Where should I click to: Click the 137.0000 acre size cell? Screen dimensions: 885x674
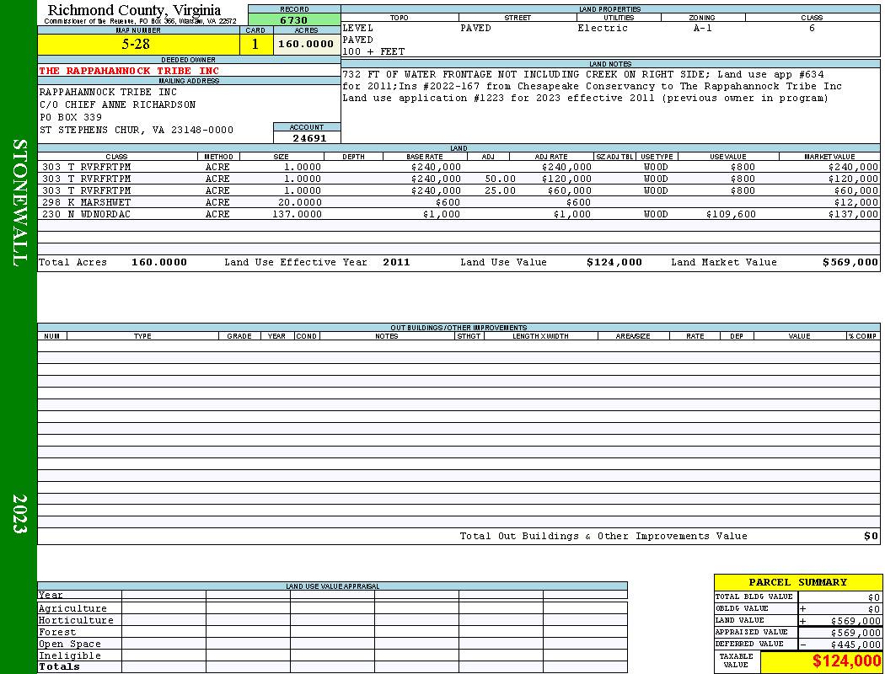point(297,214)
